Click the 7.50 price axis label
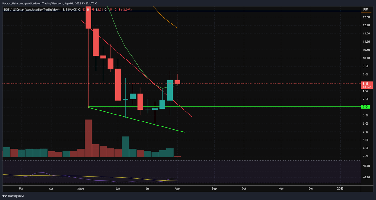 [x=366, y=99]
